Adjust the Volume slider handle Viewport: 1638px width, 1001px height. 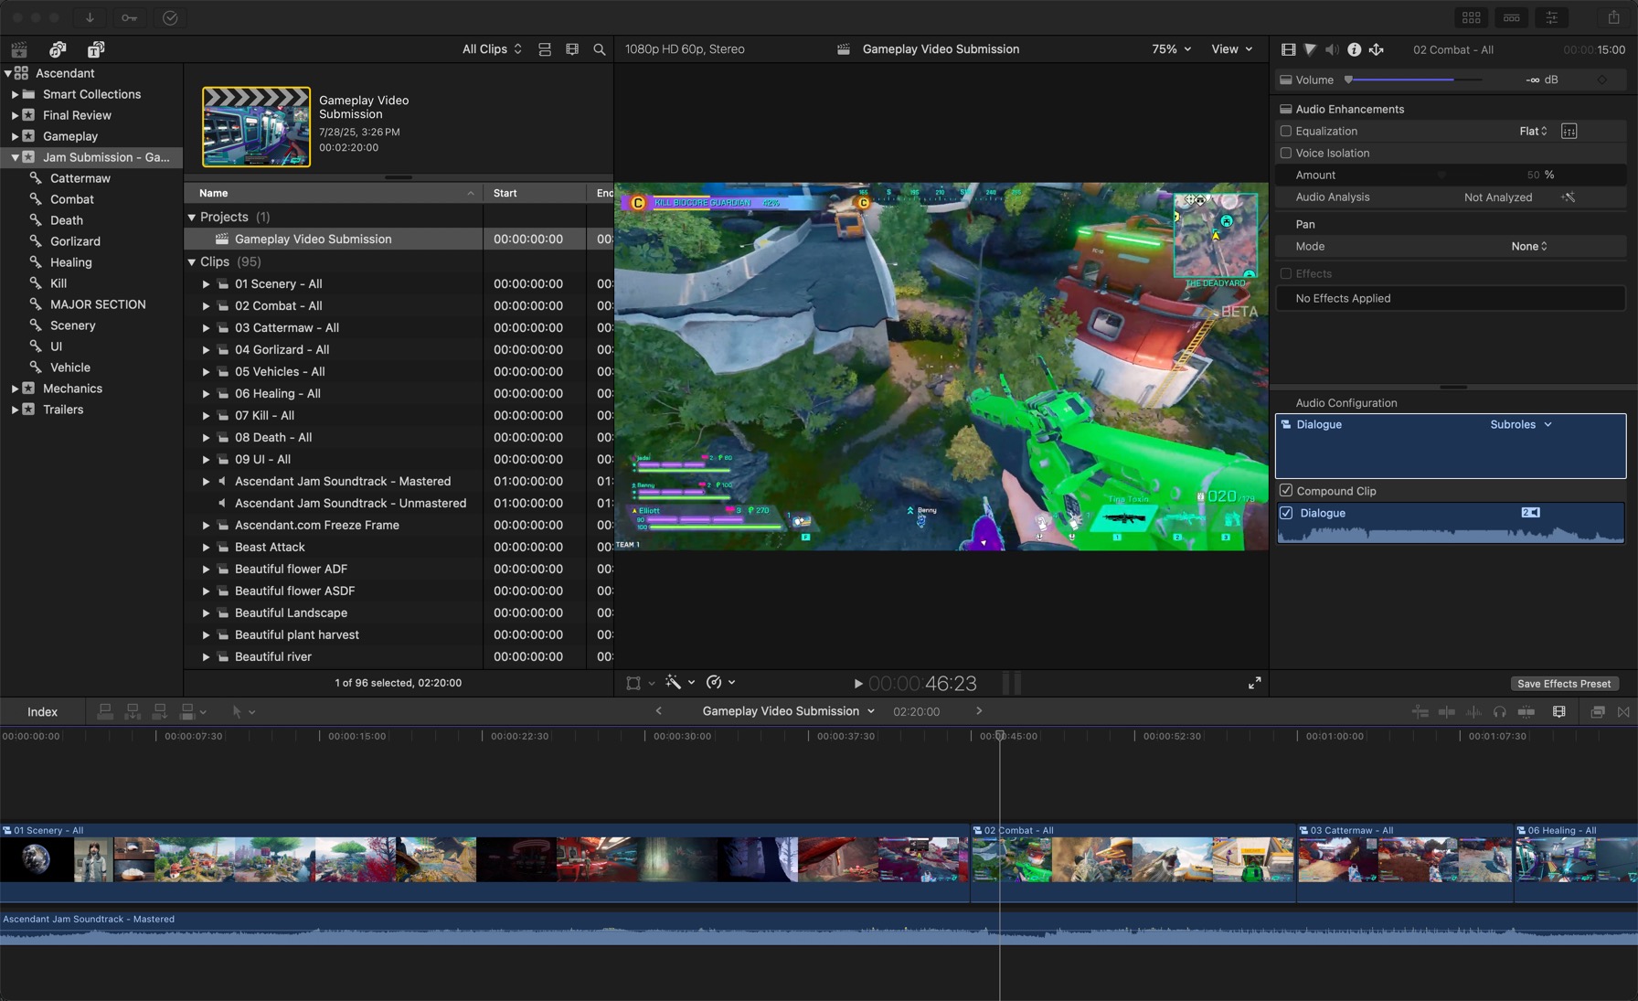[x=1348, y=80]
